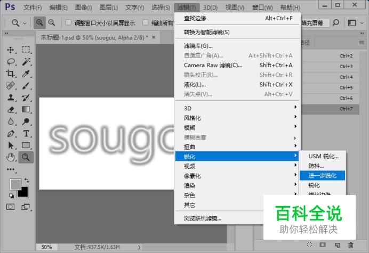369x253 pixels.
Task: Select the Healing Brush tool
Action: point(10,86)
